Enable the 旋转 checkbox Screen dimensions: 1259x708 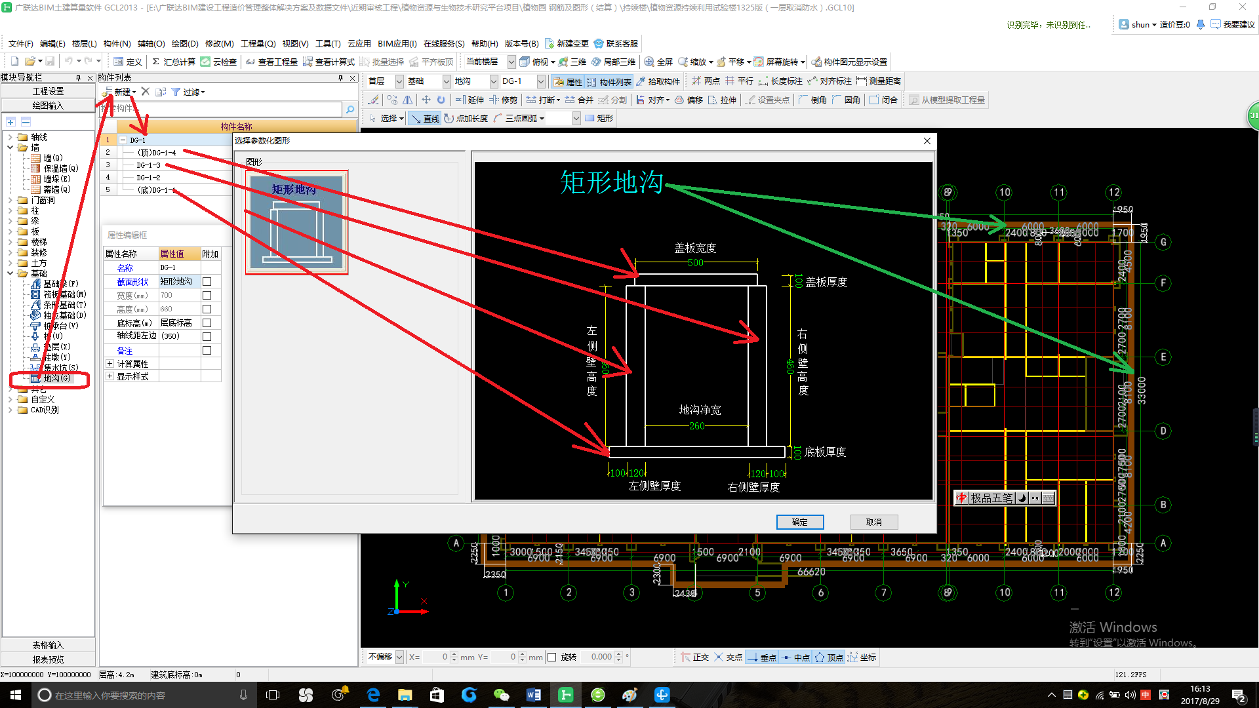pos(551,657)
